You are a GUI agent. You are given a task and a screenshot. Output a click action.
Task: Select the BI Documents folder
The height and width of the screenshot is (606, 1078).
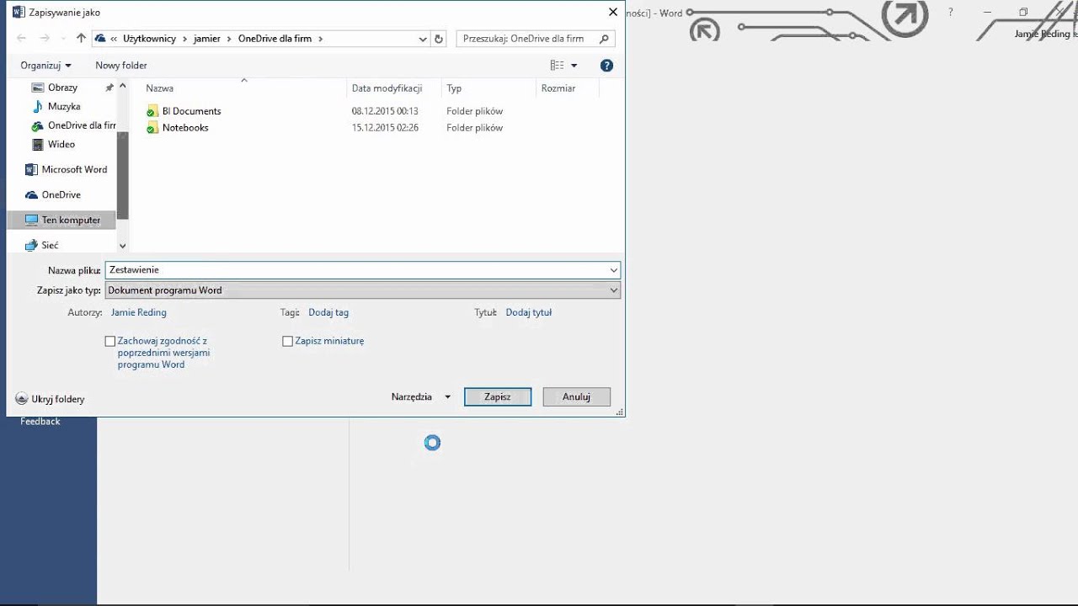(191, 111)
